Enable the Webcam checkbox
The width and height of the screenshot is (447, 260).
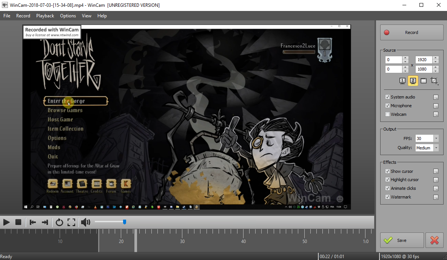387,114
